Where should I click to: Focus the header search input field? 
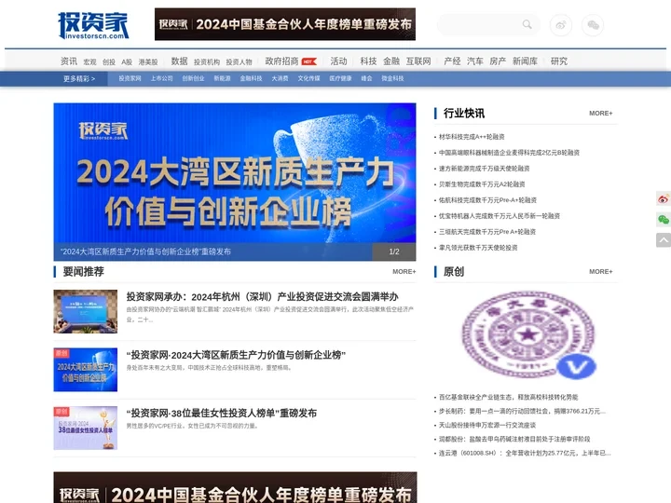tap(481, 25)
